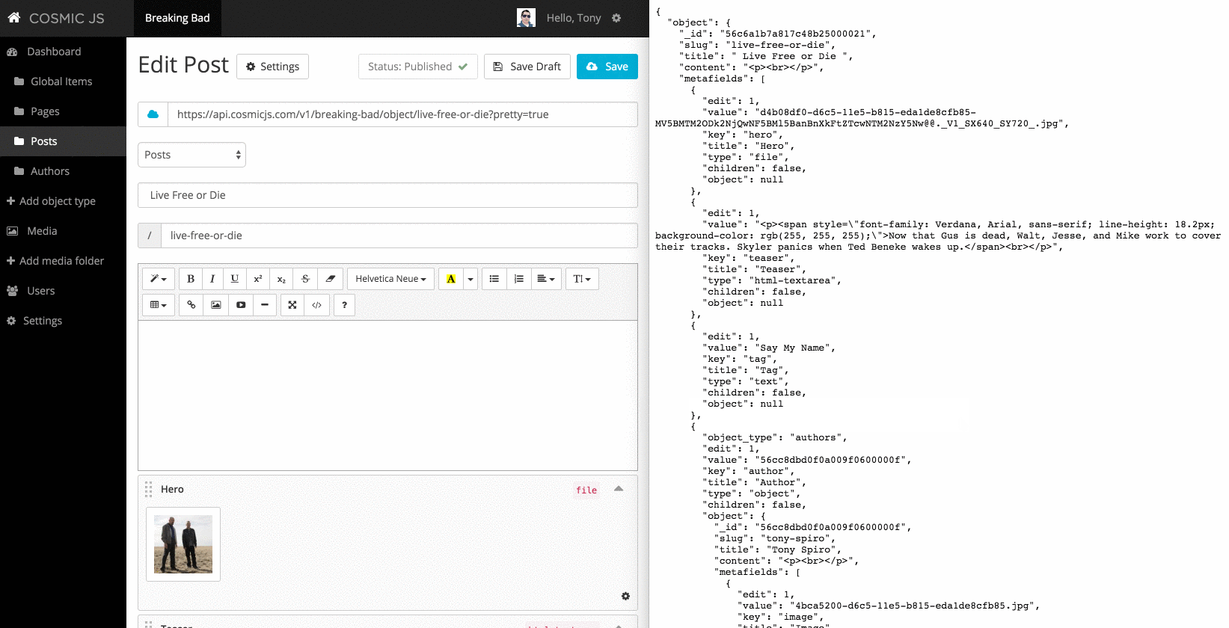1229x628 pixels.
Task: Apply the yellow highlight color button
Action: (x=451, y=279)
